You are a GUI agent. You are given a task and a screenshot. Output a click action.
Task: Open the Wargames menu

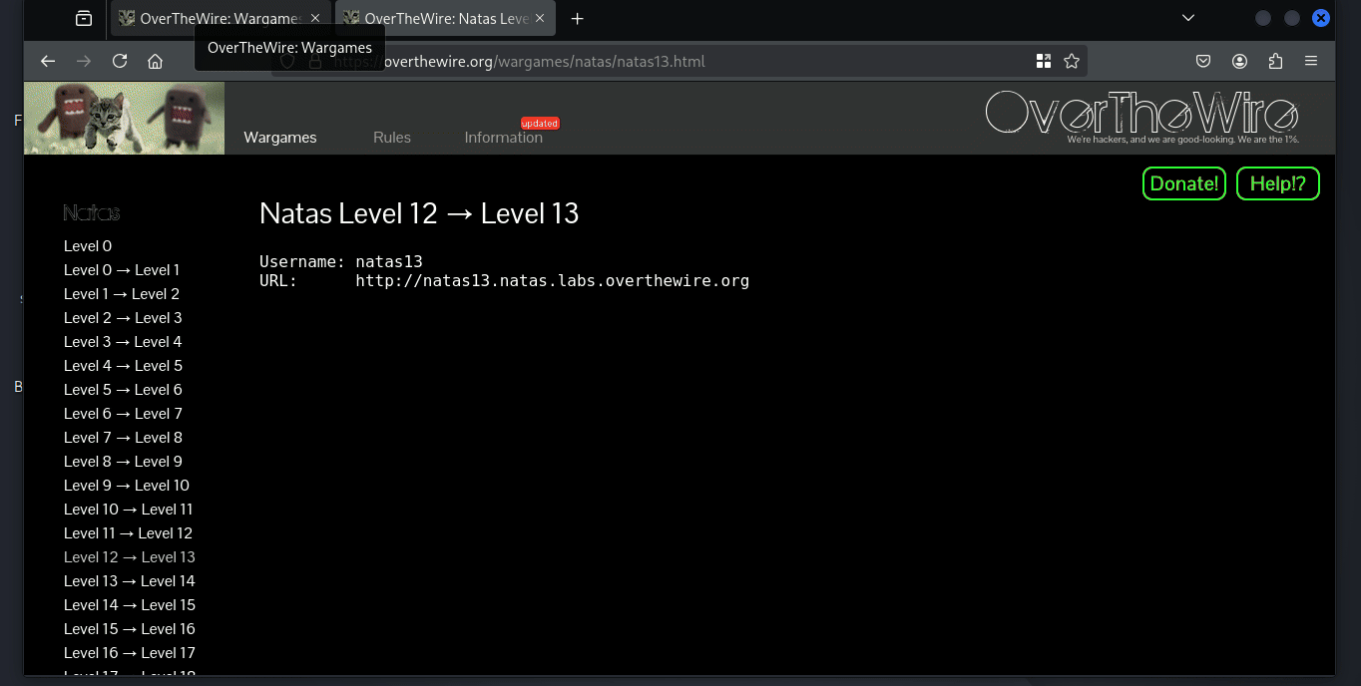coord(280,138)
